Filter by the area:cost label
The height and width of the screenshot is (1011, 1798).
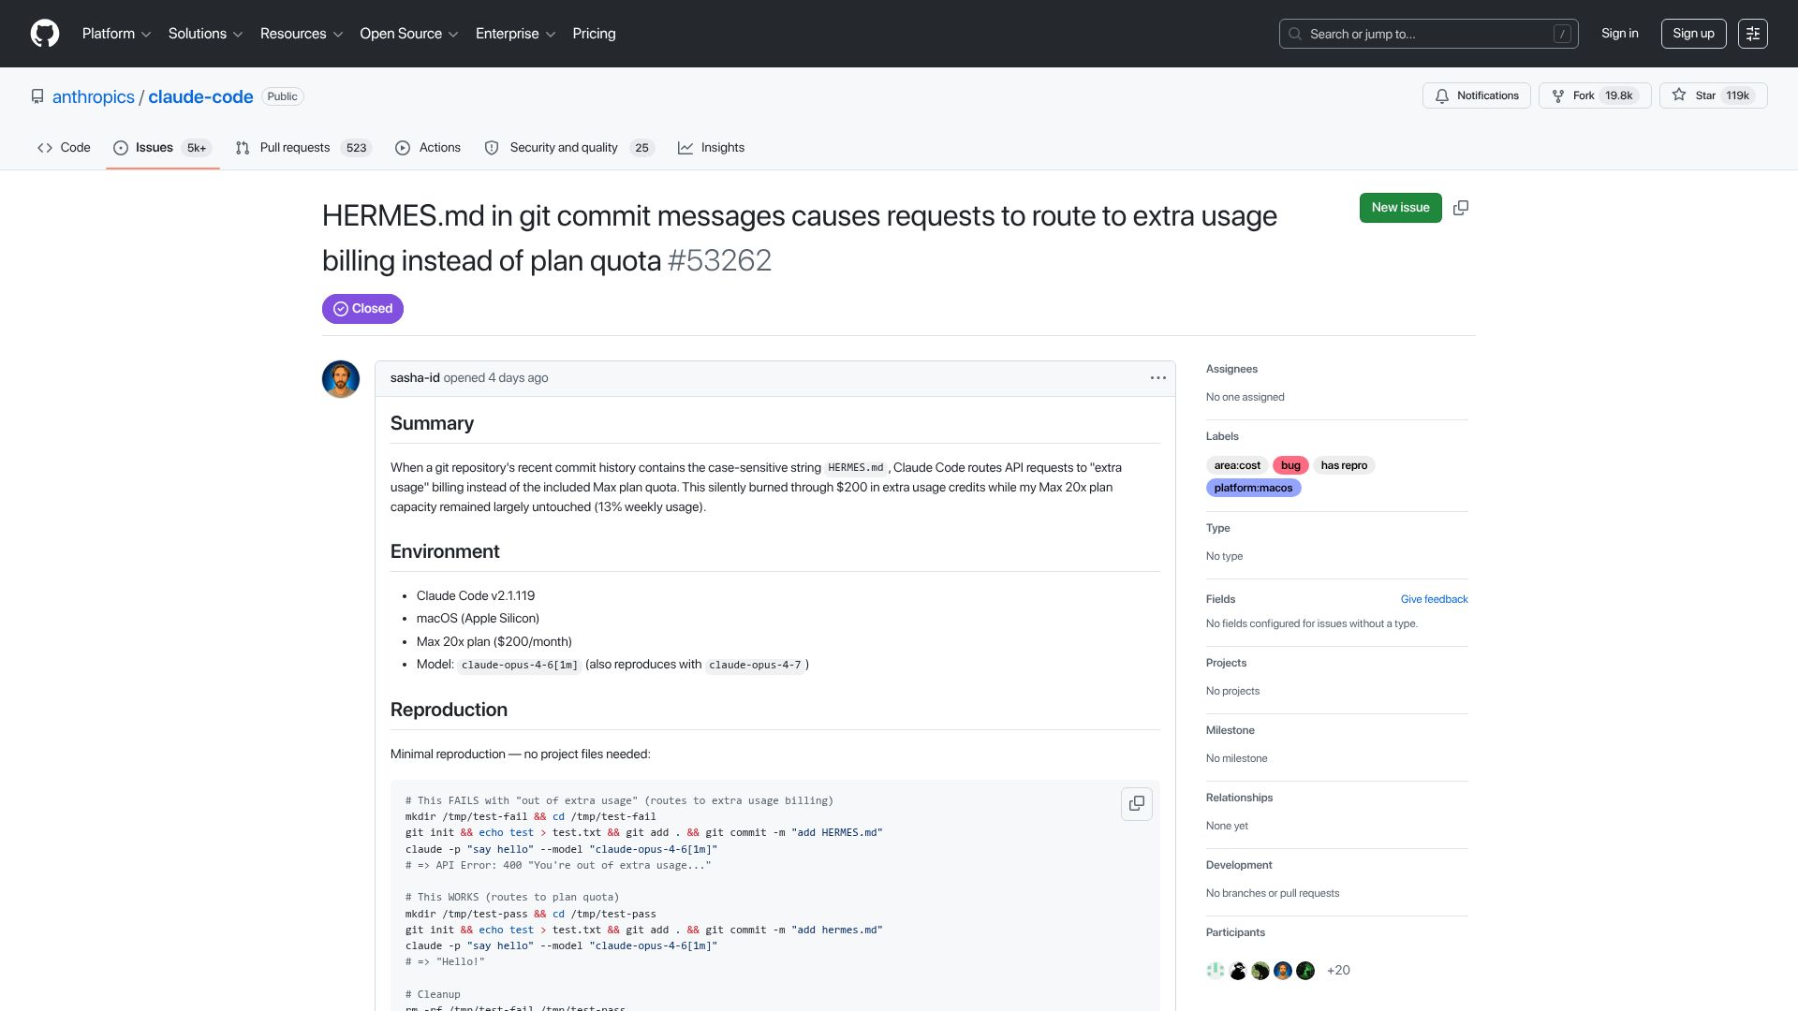click(1237, 465)
